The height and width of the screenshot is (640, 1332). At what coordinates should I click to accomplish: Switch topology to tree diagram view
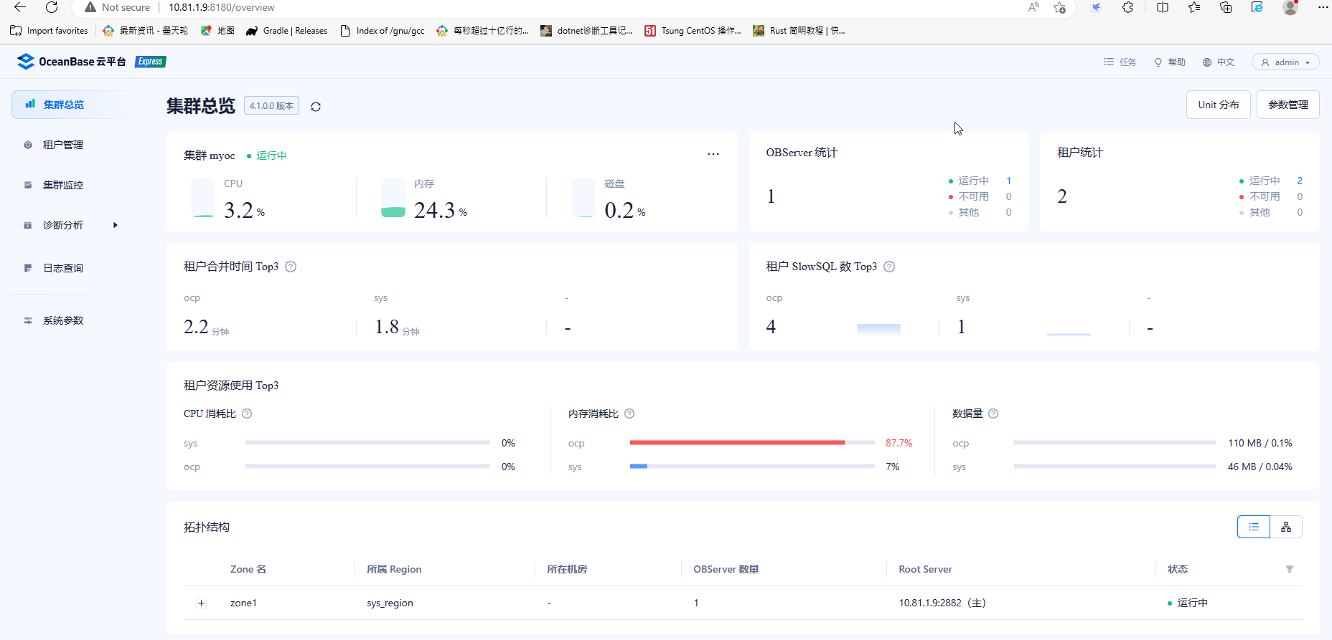1286,527
